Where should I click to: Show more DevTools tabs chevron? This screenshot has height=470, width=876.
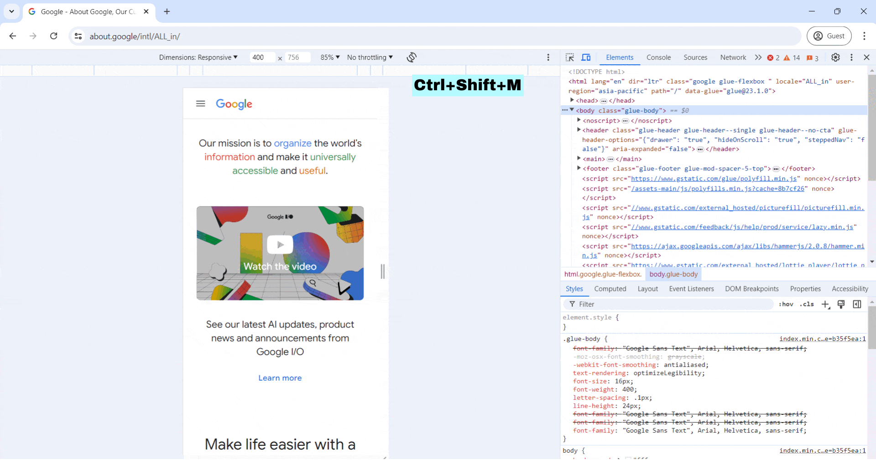(758, 57)
